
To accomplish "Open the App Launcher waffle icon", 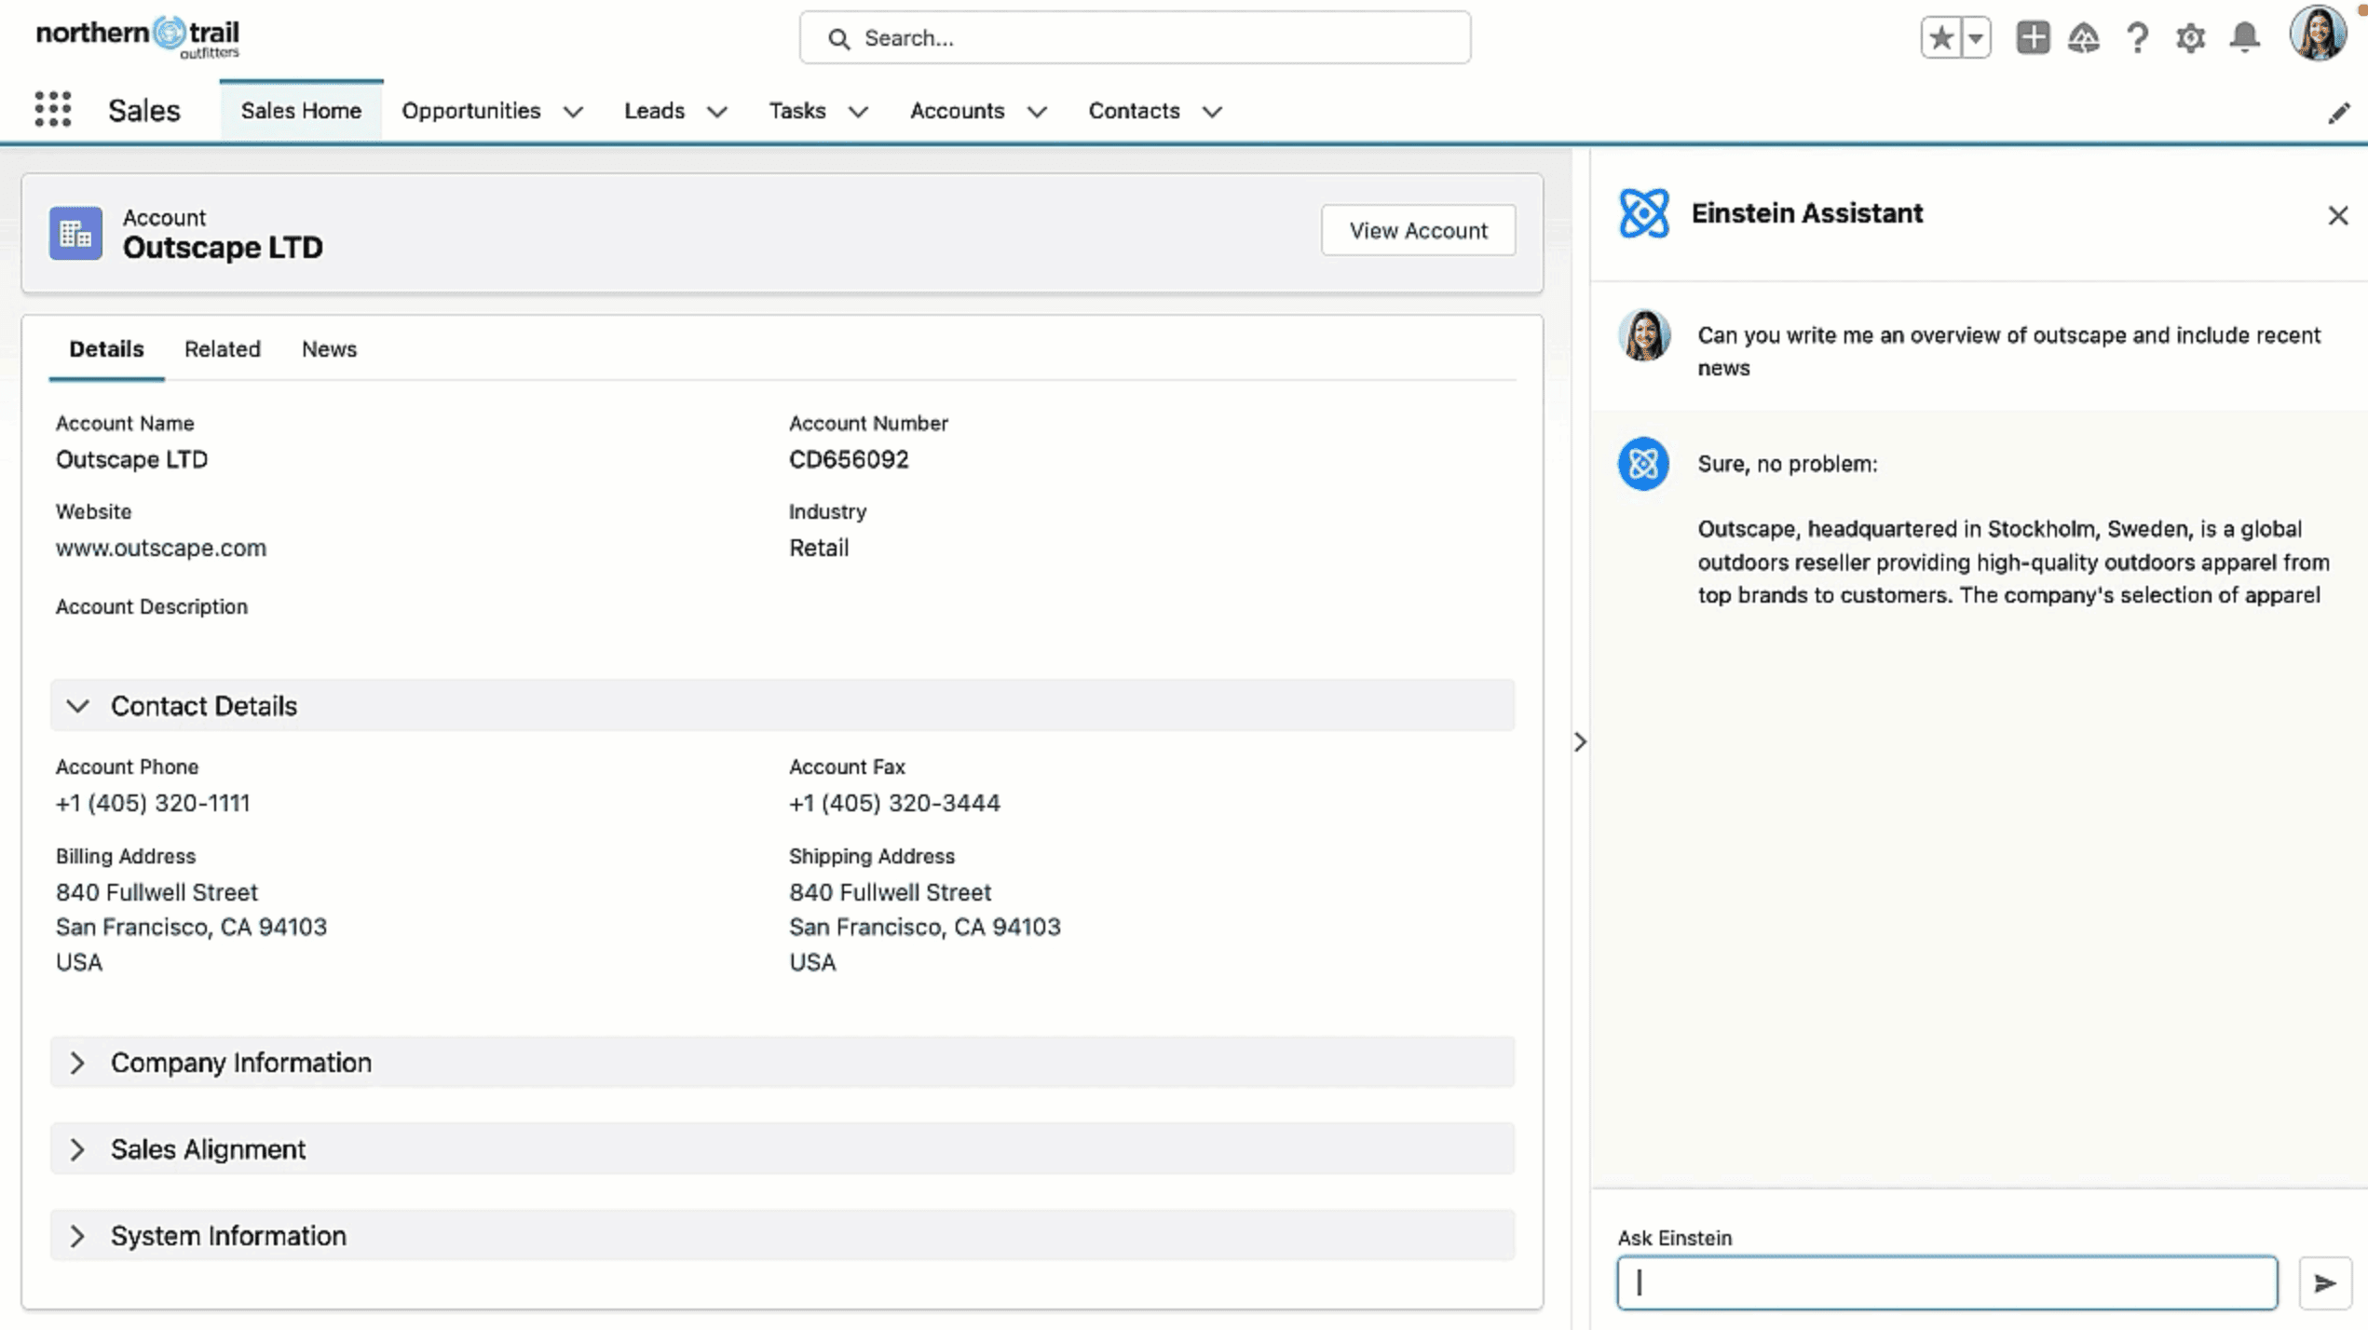I will 53,110.
